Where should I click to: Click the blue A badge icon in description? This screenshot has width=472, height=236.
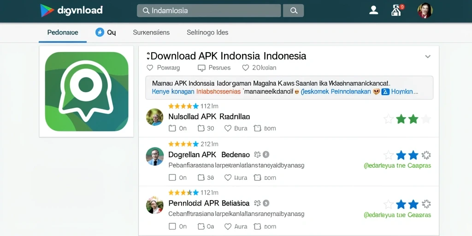click(385, 92)
